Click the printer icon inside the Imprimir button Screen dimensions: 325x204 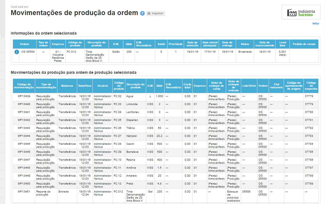coord(149,13)
